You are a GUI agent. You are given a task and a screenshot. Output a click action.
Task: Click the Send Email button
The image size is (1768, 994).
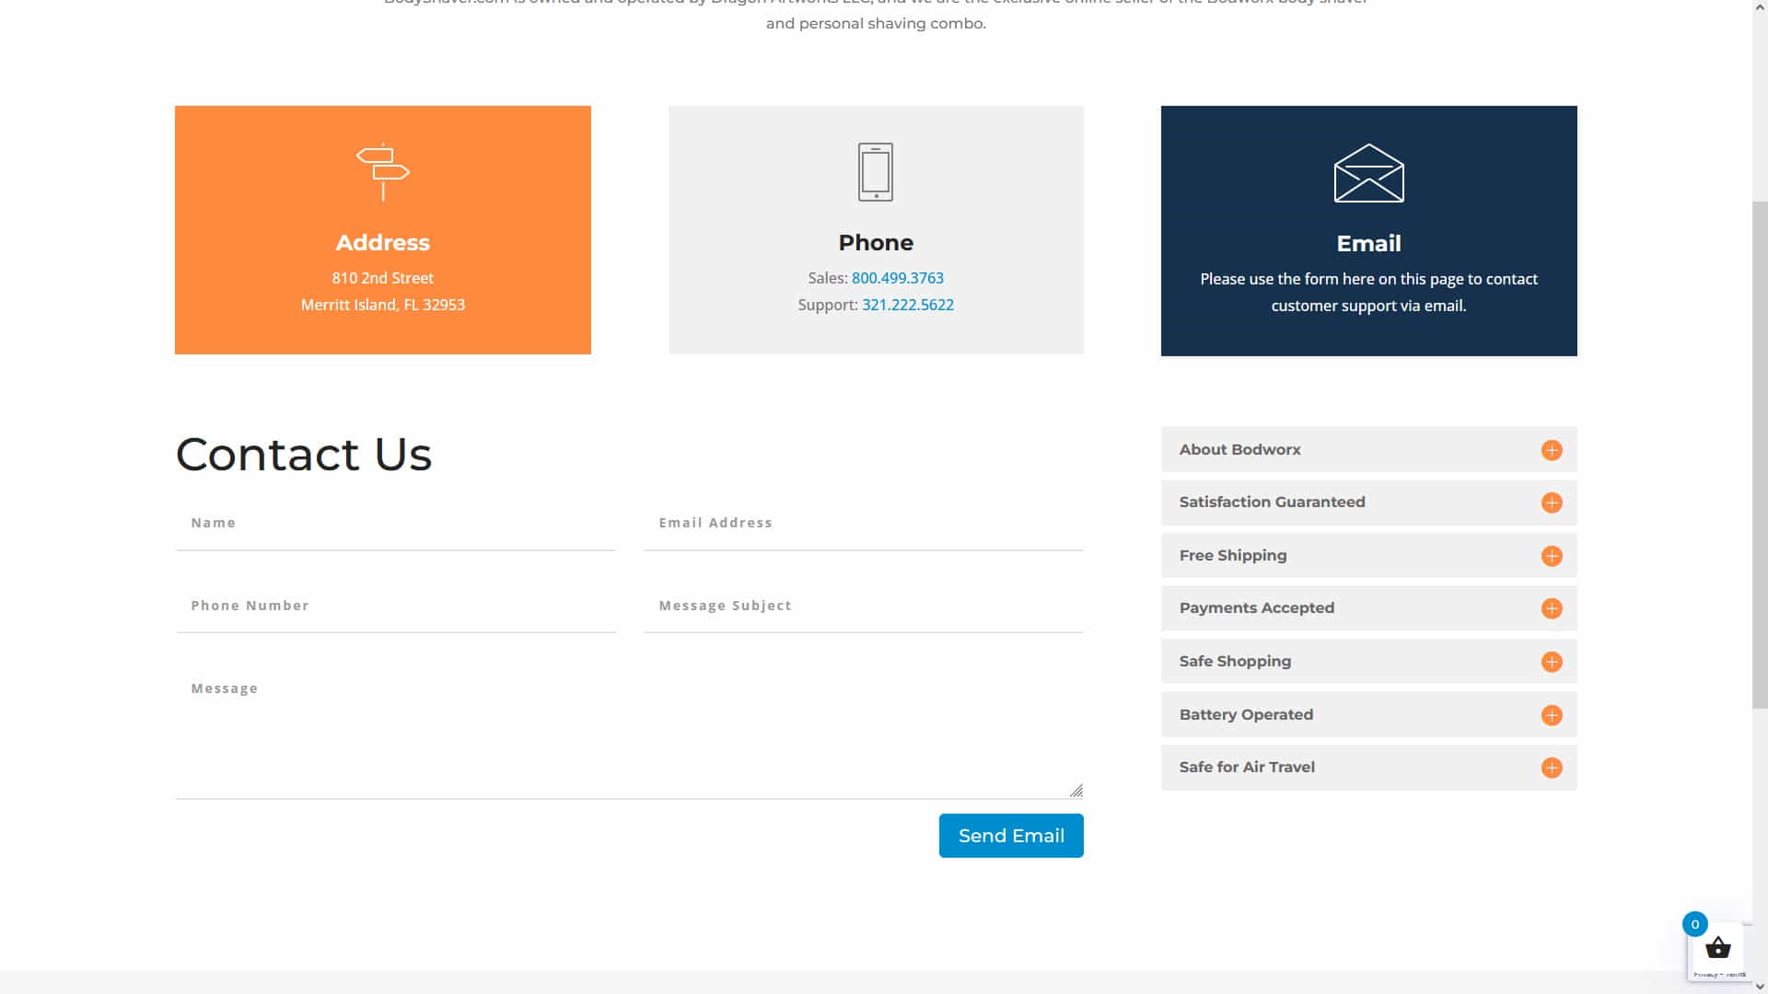(x=1010, y=835)
